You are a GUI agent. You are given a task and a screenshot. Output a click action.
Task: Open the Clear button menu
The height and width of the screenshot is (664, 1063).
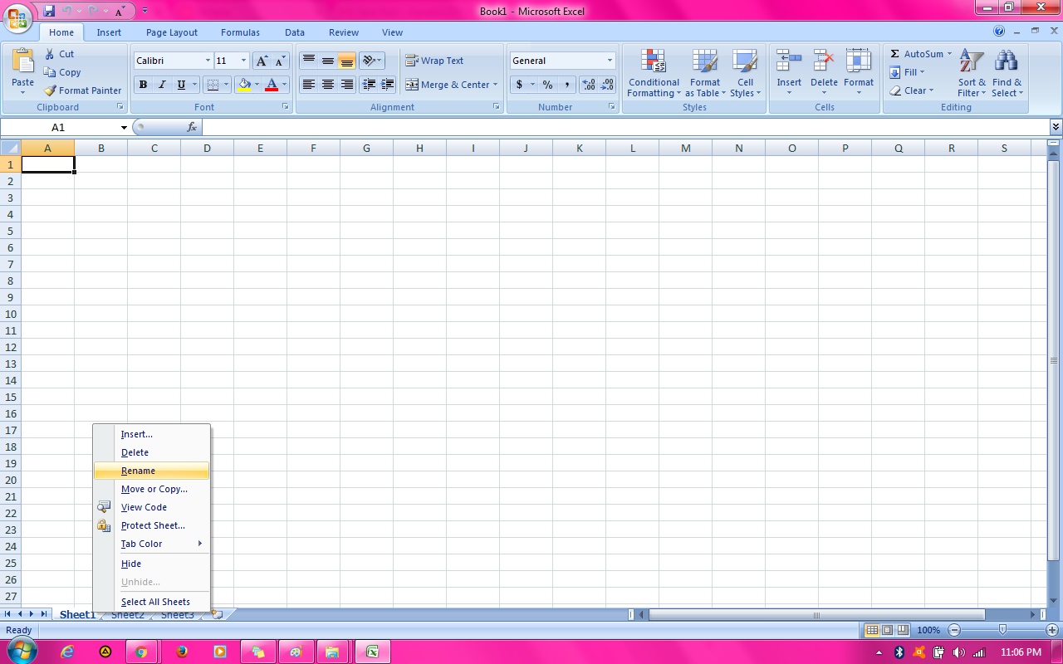(x=912, y=90)
